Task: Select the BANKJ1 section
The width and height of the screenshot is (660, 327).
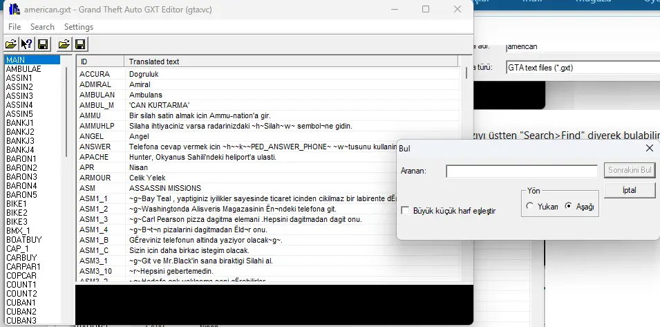Action: pos(32,123)
